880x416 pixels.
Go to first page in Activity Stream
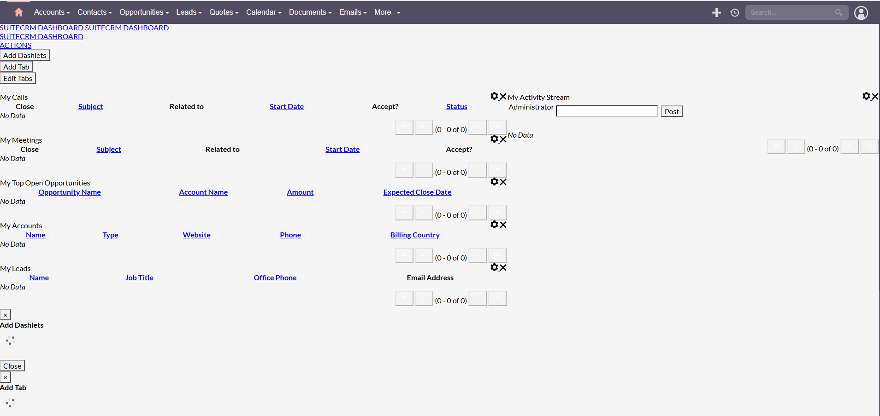(x=776, y=147)
